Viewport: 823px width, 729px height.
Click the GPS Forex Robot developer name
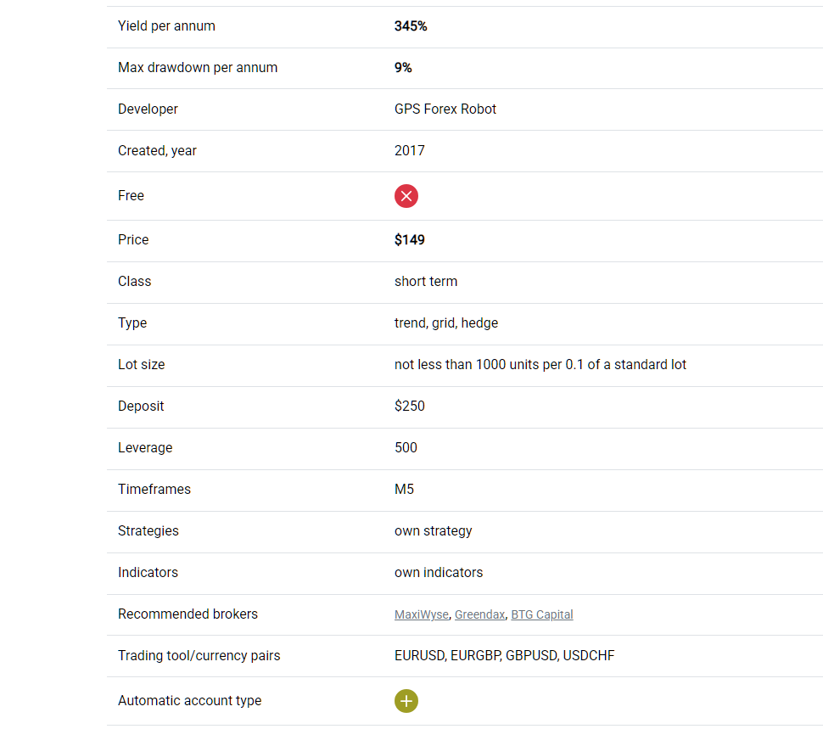click(445, 109)
